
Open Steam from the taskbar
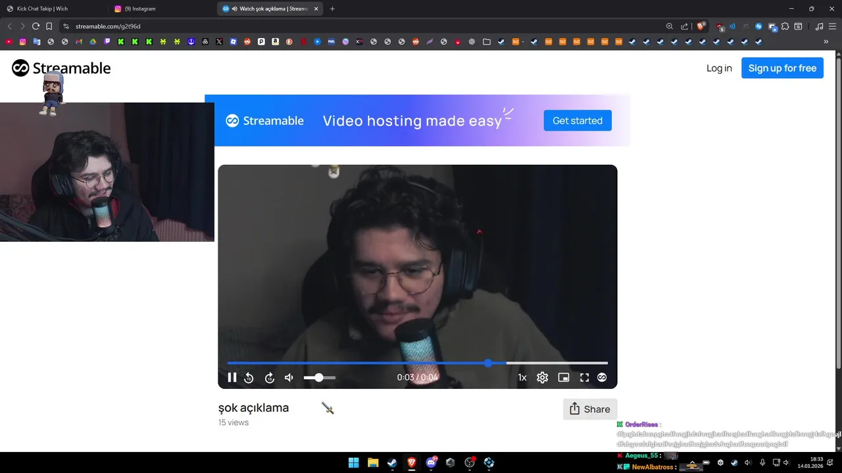[x=392, y=462]
